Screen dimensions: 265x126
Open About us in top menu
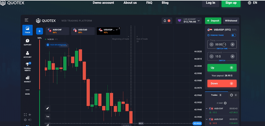click(130, 3)
